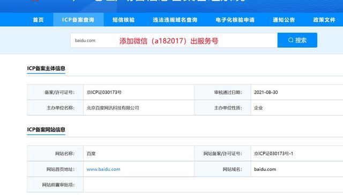Image resolution: width=343 pixels, height=195 pixels.
Task: Select organizer name 北京百度网讯科技有限公司
Action: tap(113, 108)
